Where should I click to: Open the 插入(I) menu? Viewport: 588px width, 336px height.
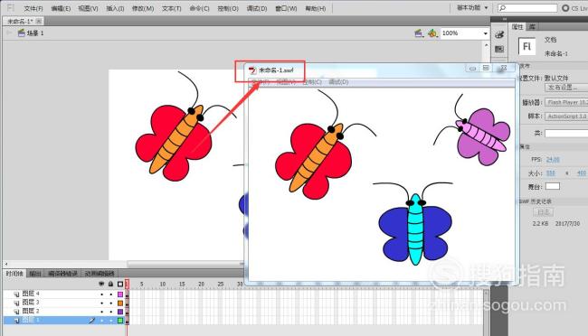pos(115,8)
